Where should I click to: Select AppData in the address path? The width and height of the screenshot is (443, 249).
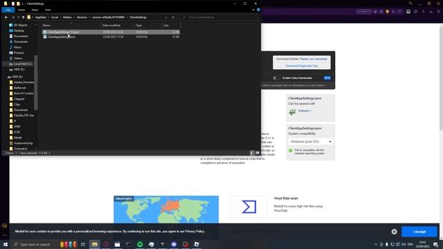pyautogui.click(x=41, y=17)
